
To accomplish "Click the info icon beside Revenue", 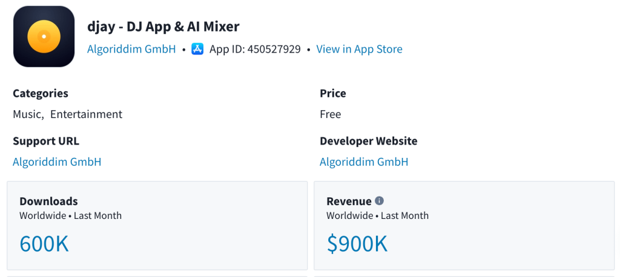I will click(x=380, y=201).
